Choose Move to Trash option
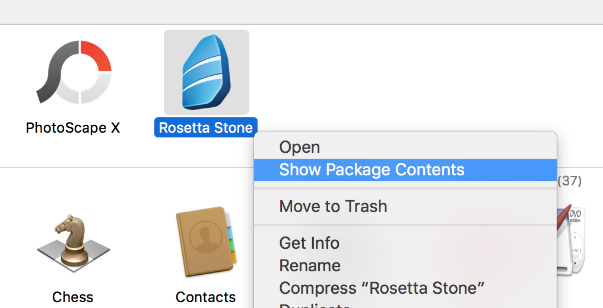The image size is (603, 308). 333,207
